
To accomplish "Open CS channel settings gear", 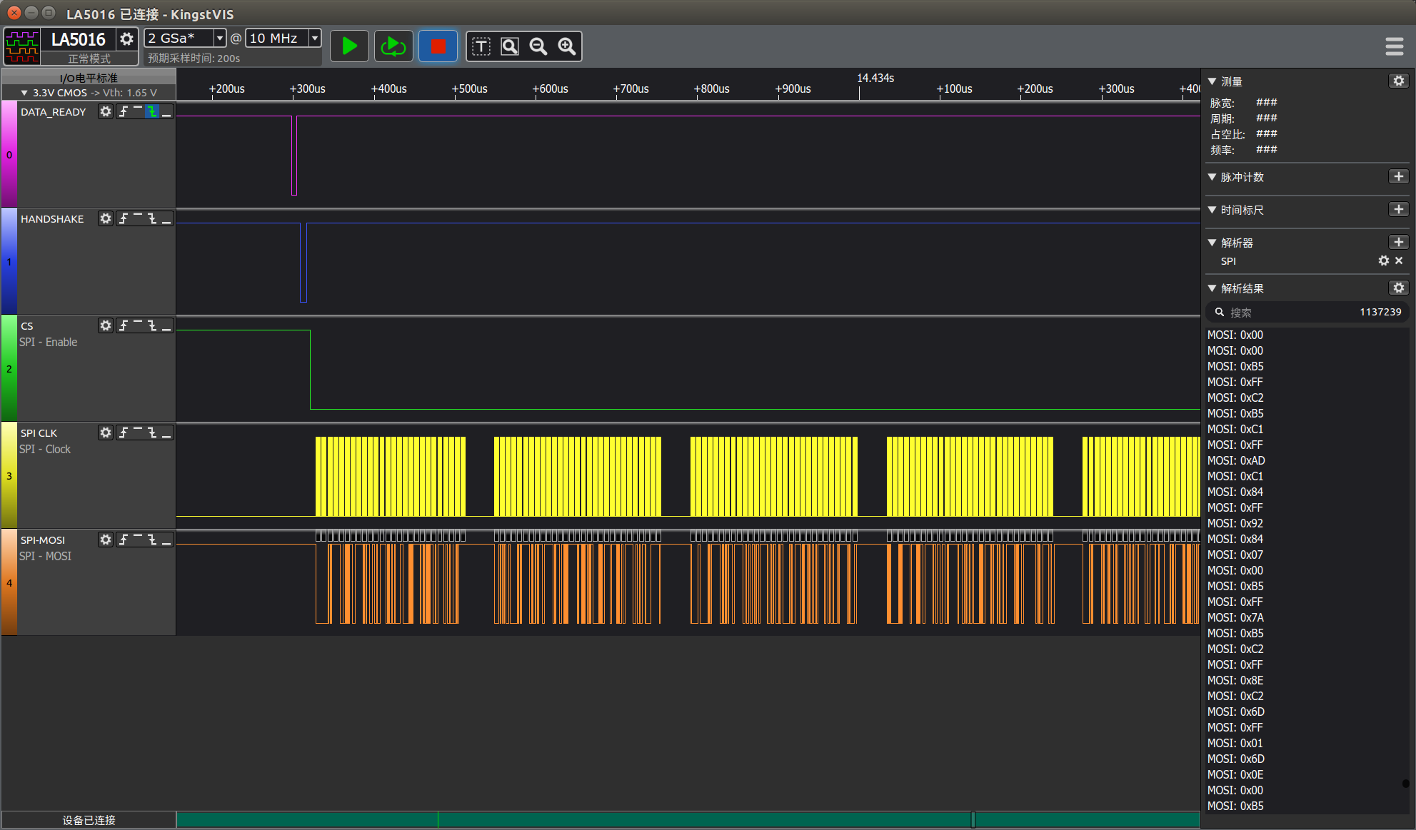I will (105, 325).
